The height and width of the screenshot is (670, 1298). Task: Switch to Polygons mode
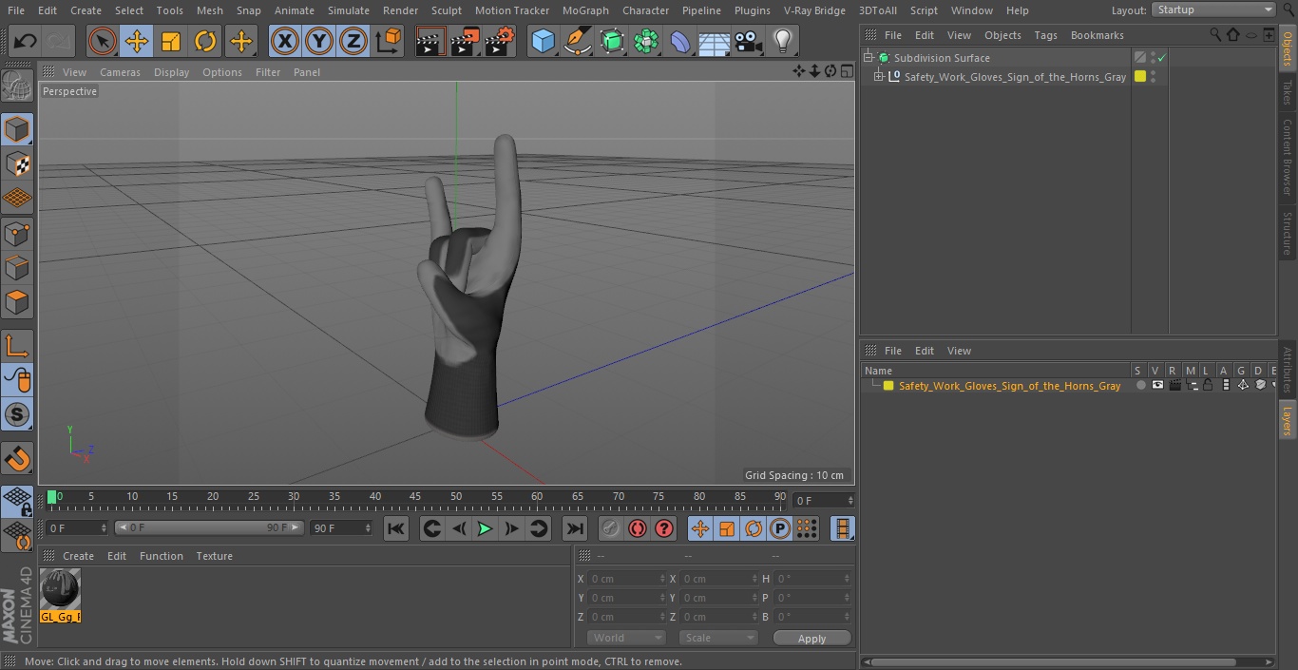tap(17, 302)
